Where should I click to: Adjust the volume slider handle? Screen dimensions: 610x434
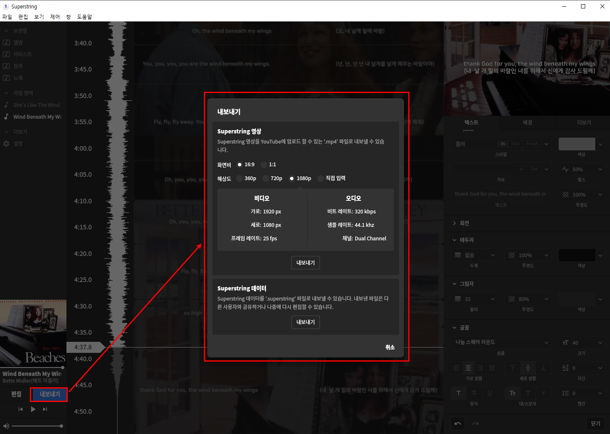(x=61, y=426)
